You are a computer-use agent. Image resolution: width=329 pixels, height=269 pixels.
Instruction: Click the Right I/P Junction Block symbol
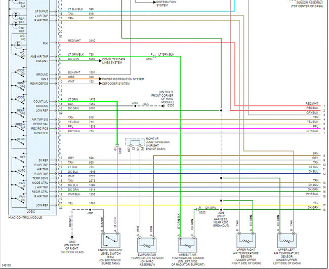click(x=135, y=142)
